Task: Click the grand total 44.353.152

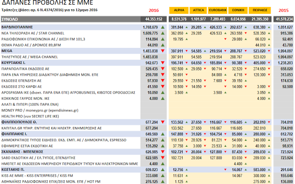Action: 153,19
